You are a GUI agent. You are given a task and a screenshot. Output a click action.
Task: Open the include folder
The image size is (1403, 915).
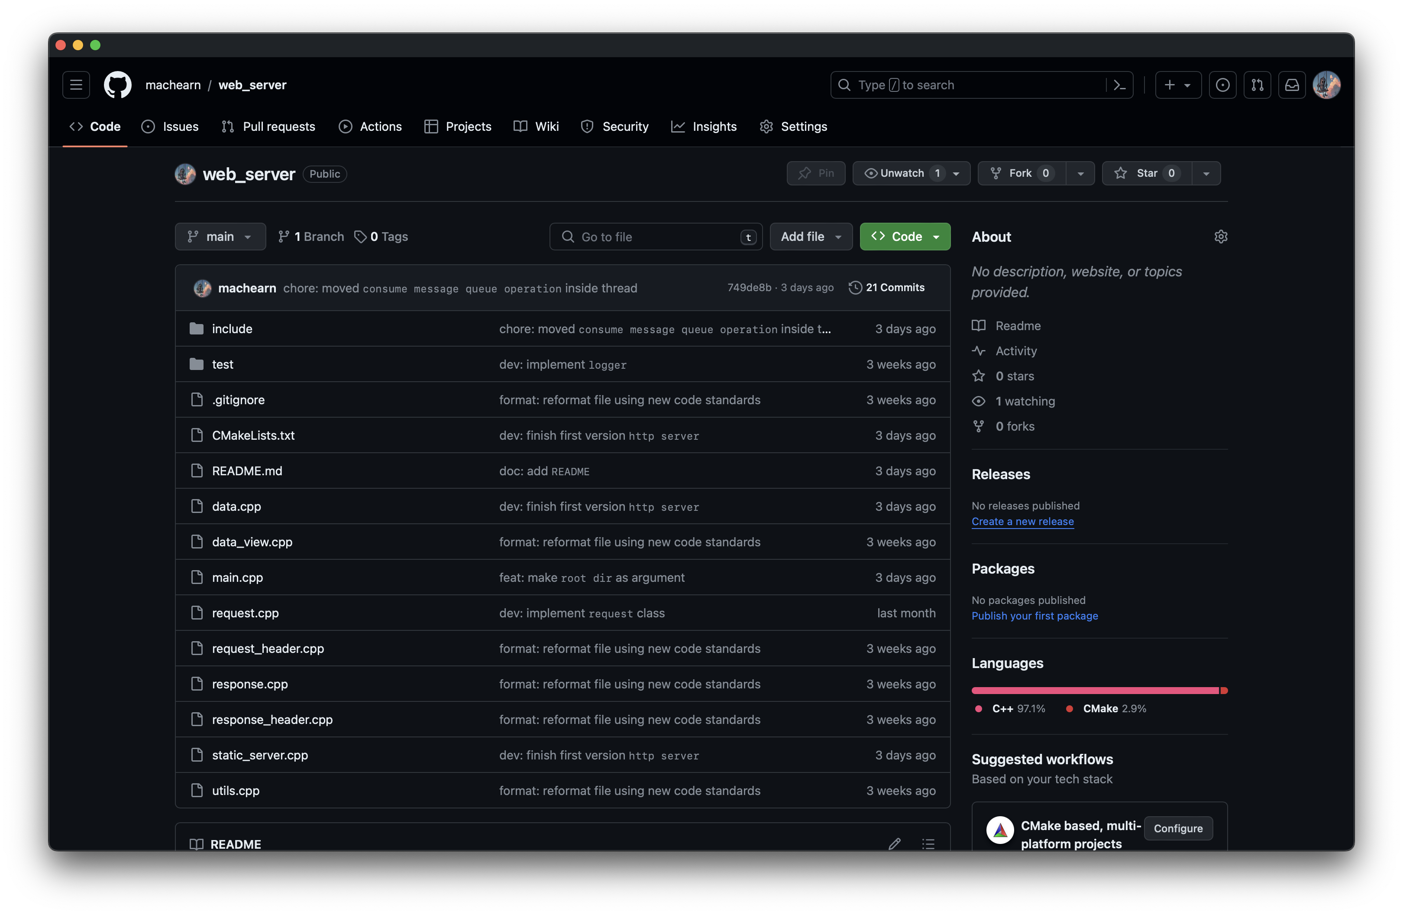pyautogui.click(x=232, y=328)
